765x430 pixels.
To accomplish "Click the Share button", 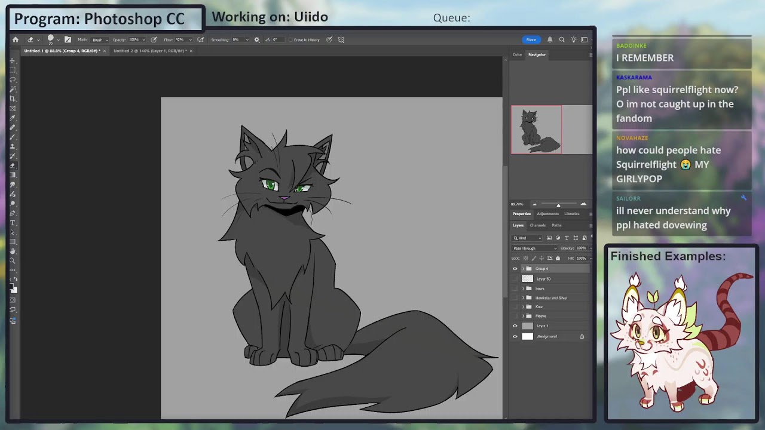I will 531,40.
